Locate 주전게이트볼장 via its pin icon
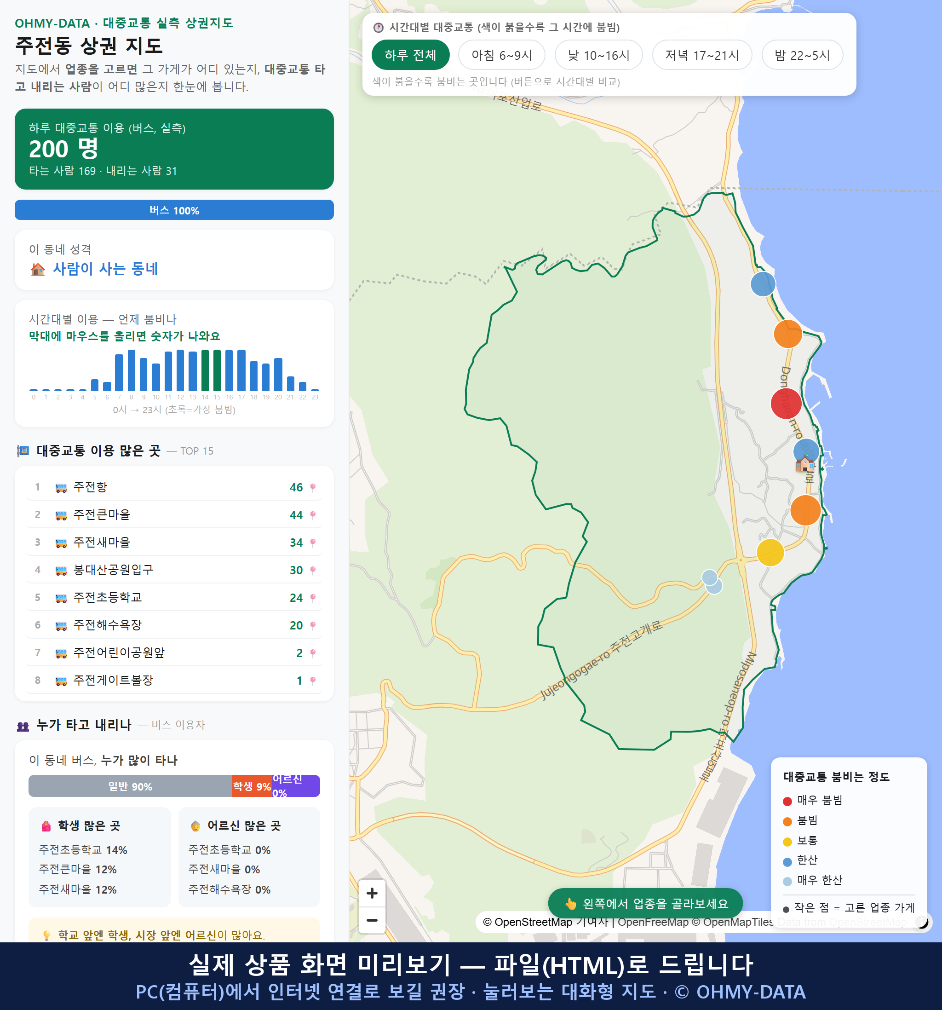The image size is (942, 1010). 313,680
